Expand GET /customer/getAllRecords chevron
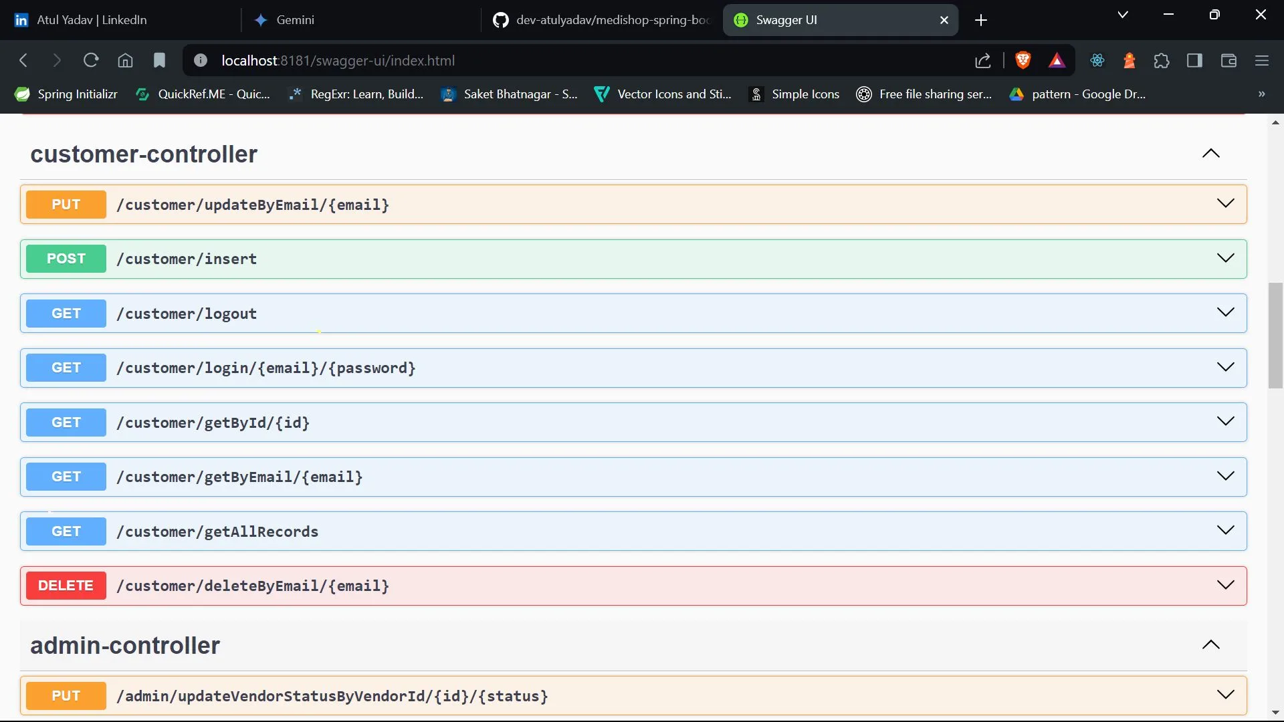This screenshot has height=722, width=1284. (1225, 530)
